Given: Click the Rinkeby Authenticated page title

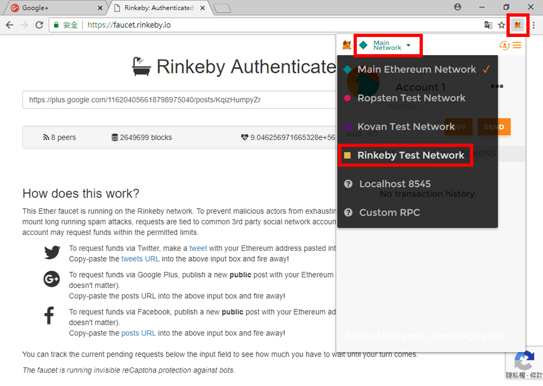Looking at the screenshot, I should tap(246, 66).
